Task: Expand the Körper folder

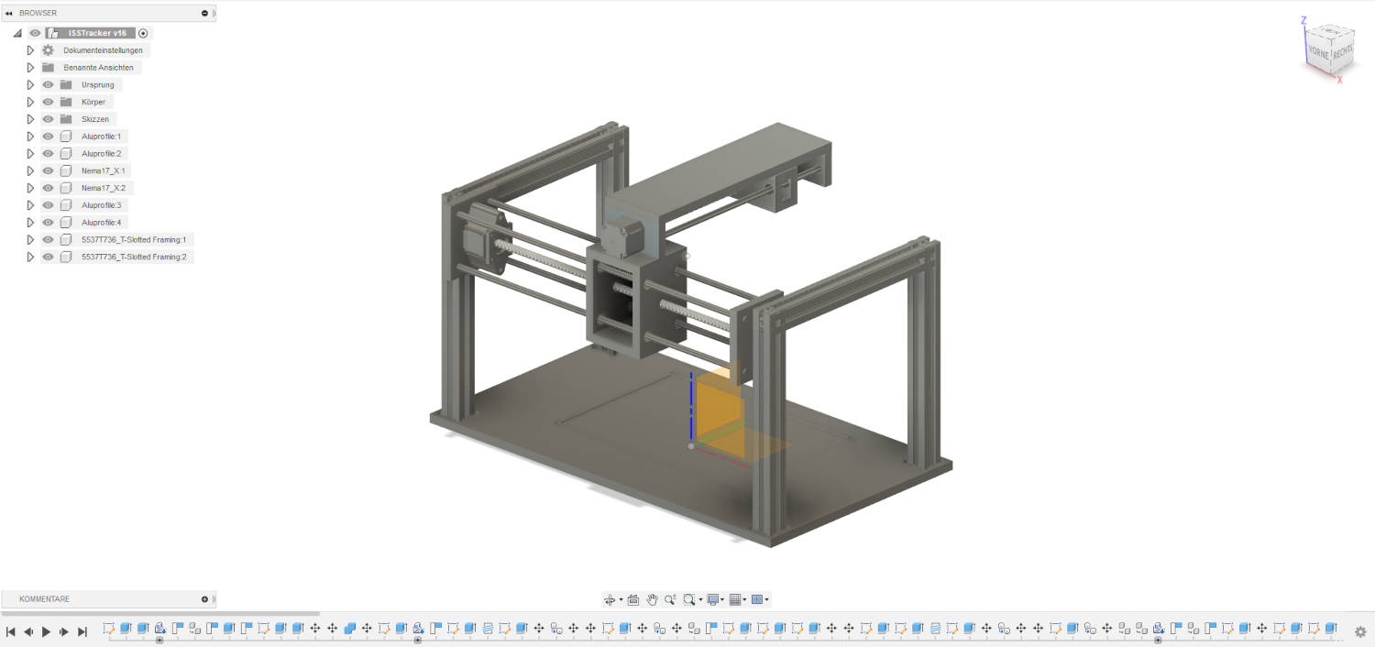Action: click(30, 102)
